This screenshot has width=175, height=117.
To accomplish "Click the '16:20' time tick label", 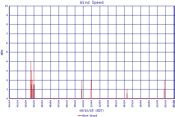I will pyautogui.click(x=124, y=104).
